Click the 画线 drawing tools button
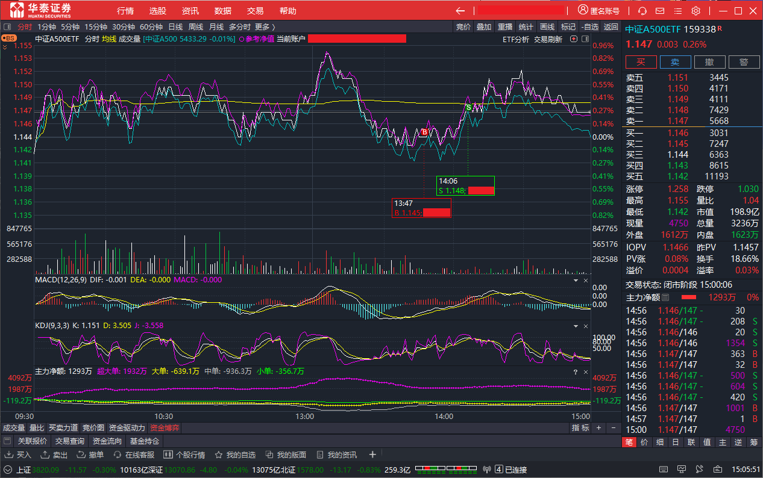This screenshot has height=478, width=763. [547, 26]
